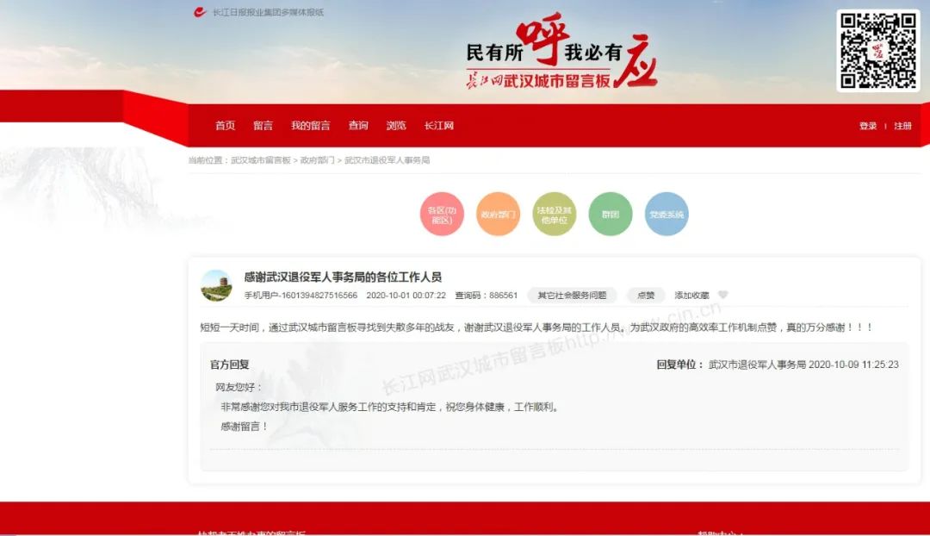Screen dimensions: 930x536
Task: Go to the 留言 menu item
Action: 263,126
